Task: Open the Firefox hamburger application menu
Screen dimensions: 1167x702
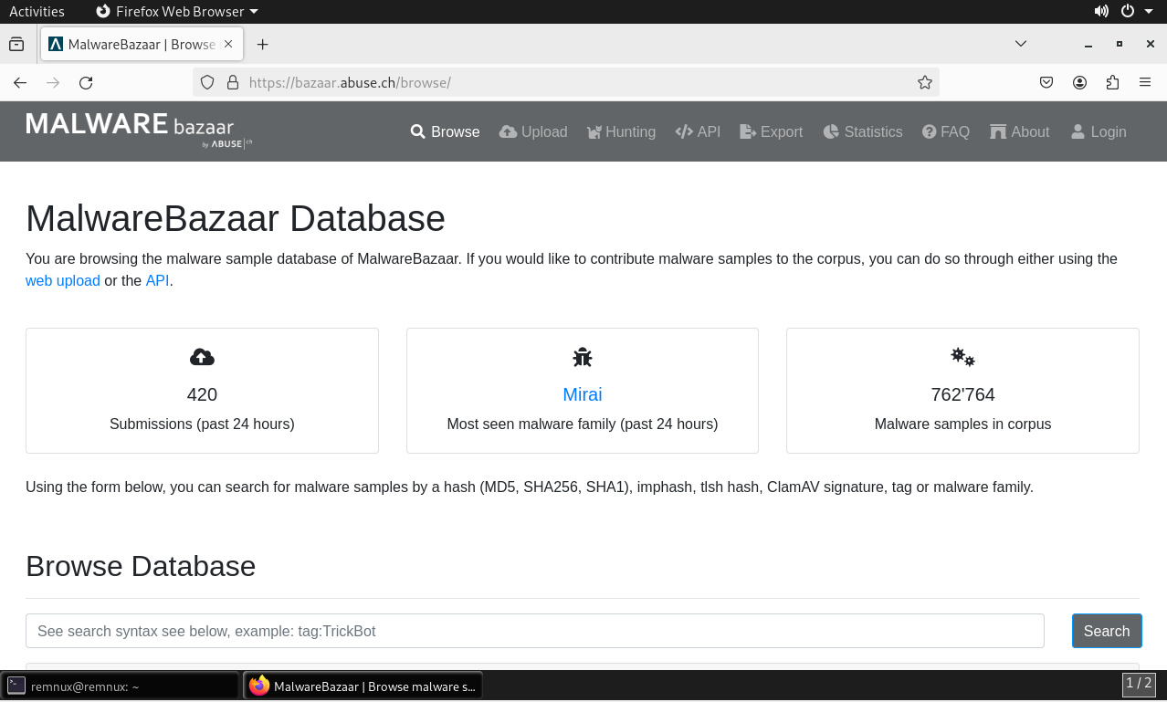Action: coord(1145,82)
